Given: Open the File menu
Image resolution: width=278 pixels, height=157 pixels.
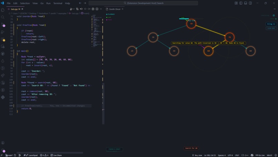Looking at the screenshot, I should 9,3.
